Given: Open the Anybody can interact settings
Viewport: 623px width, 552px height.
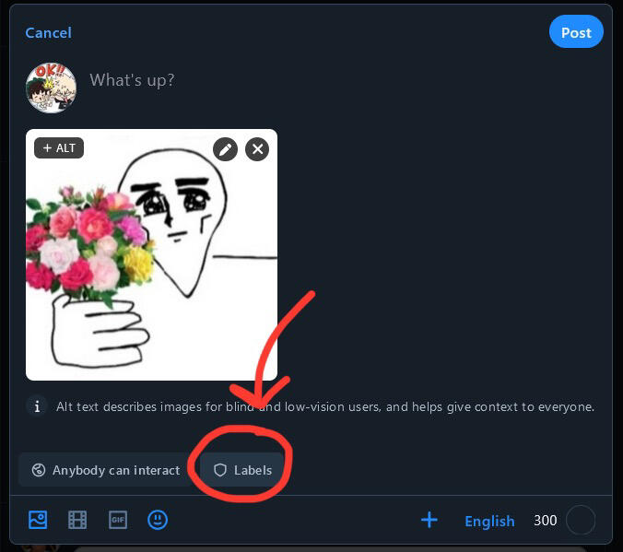Looking at the screenshot, I should tap(105, 470).
